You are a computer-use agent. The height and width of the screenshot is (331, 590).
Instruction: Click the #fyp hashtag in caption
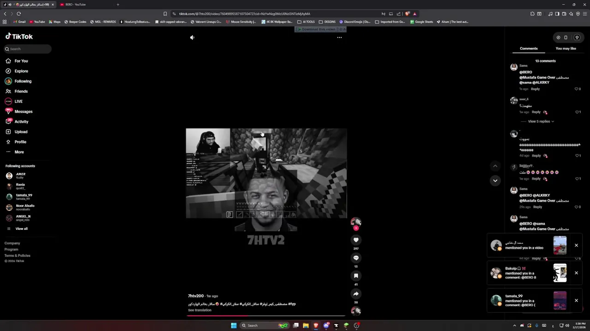pos(292,304)
